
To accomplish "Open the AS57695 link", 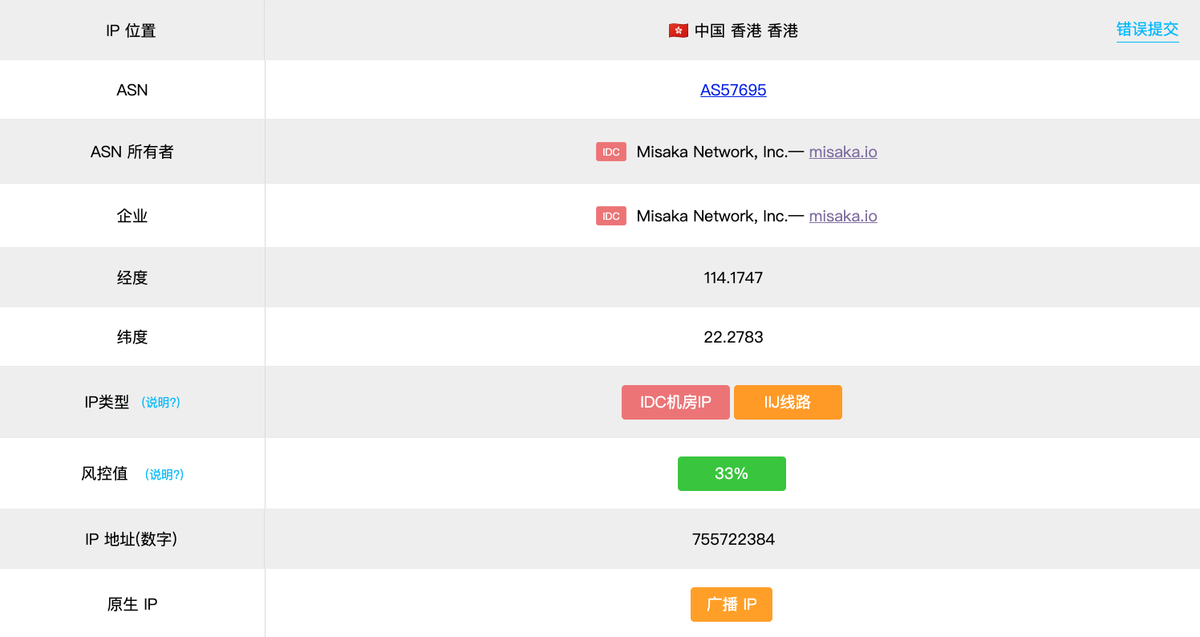I will coord(733,90).
